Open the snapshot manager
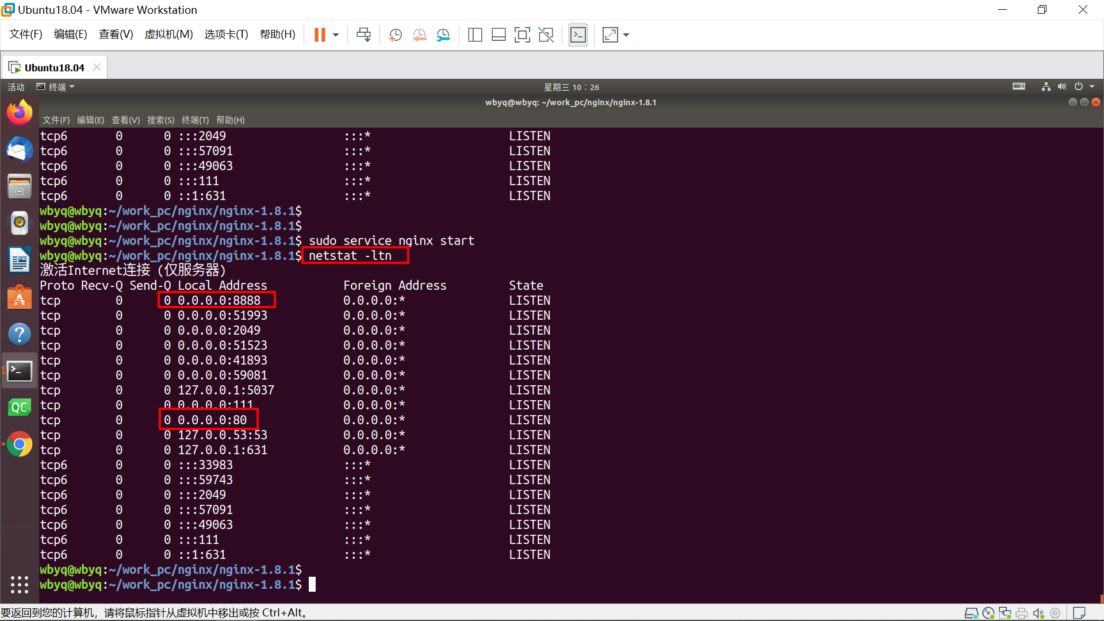 pyautogui.click(x=443, y=34)
